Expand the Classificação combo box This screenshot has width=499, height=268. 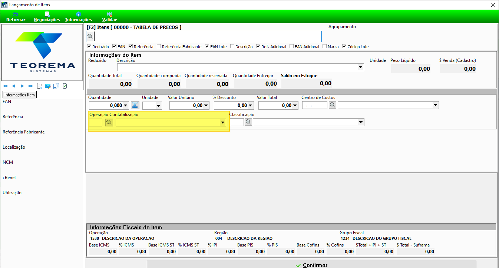308,122
